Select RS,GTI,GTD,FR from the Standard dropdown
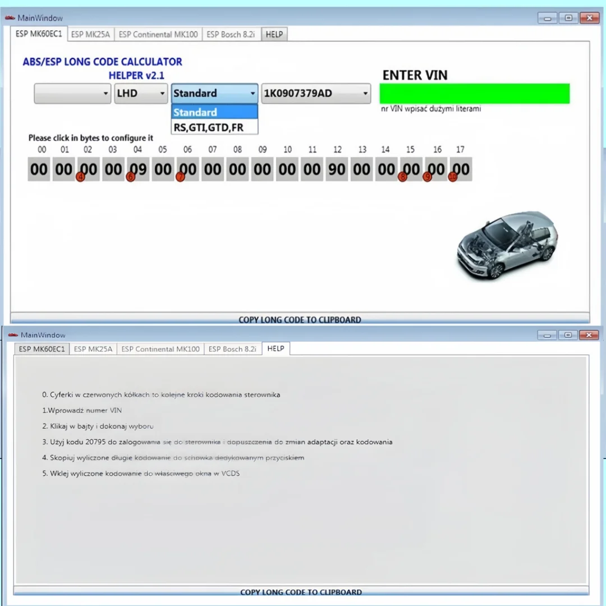Viewport: 606px width, 606px height. pos(209,127)
